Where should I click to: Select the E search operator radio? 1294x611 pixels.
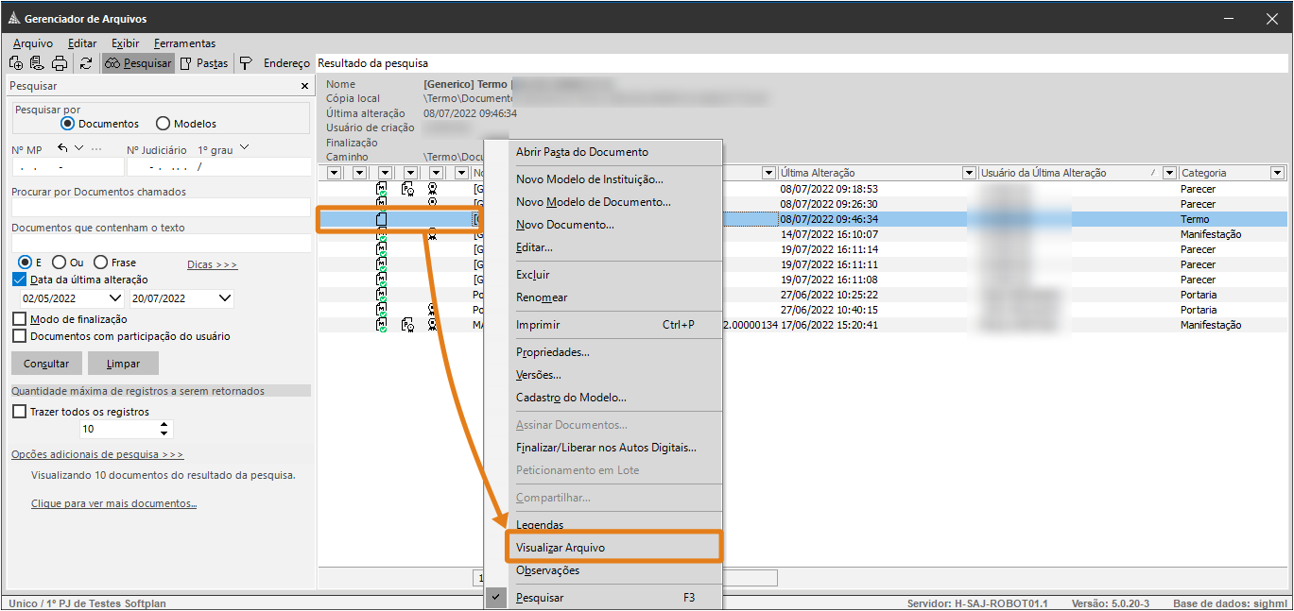26,263
